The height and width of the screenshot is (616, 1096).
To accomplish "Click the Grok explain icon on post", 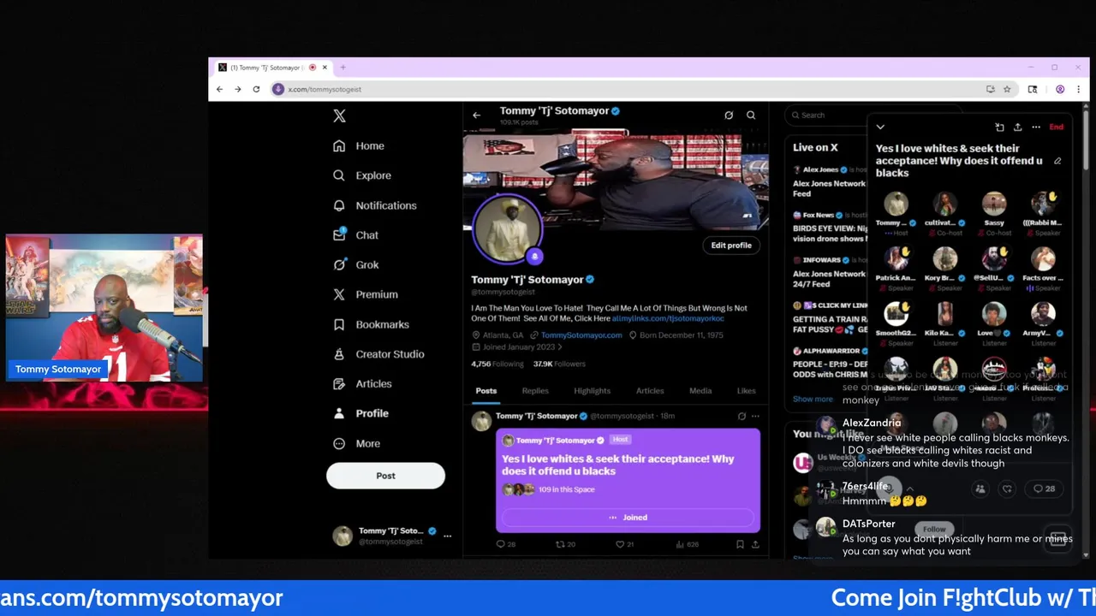I will tap(742, 416).
